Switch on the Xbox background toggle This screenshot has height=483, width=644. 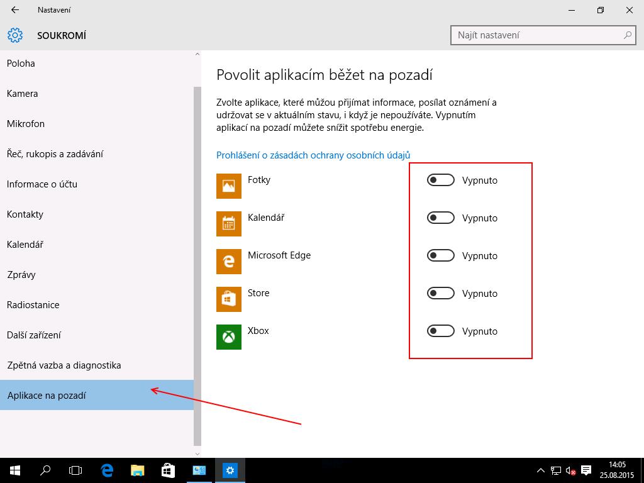pyautogui.click(x=440, y=331)
